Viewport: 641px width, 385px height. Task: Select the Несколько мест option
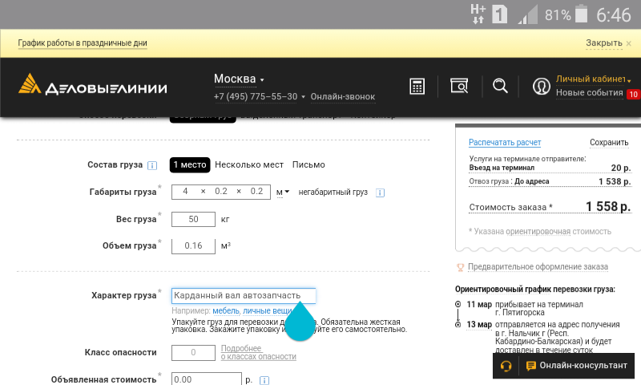tap(249, 164)
